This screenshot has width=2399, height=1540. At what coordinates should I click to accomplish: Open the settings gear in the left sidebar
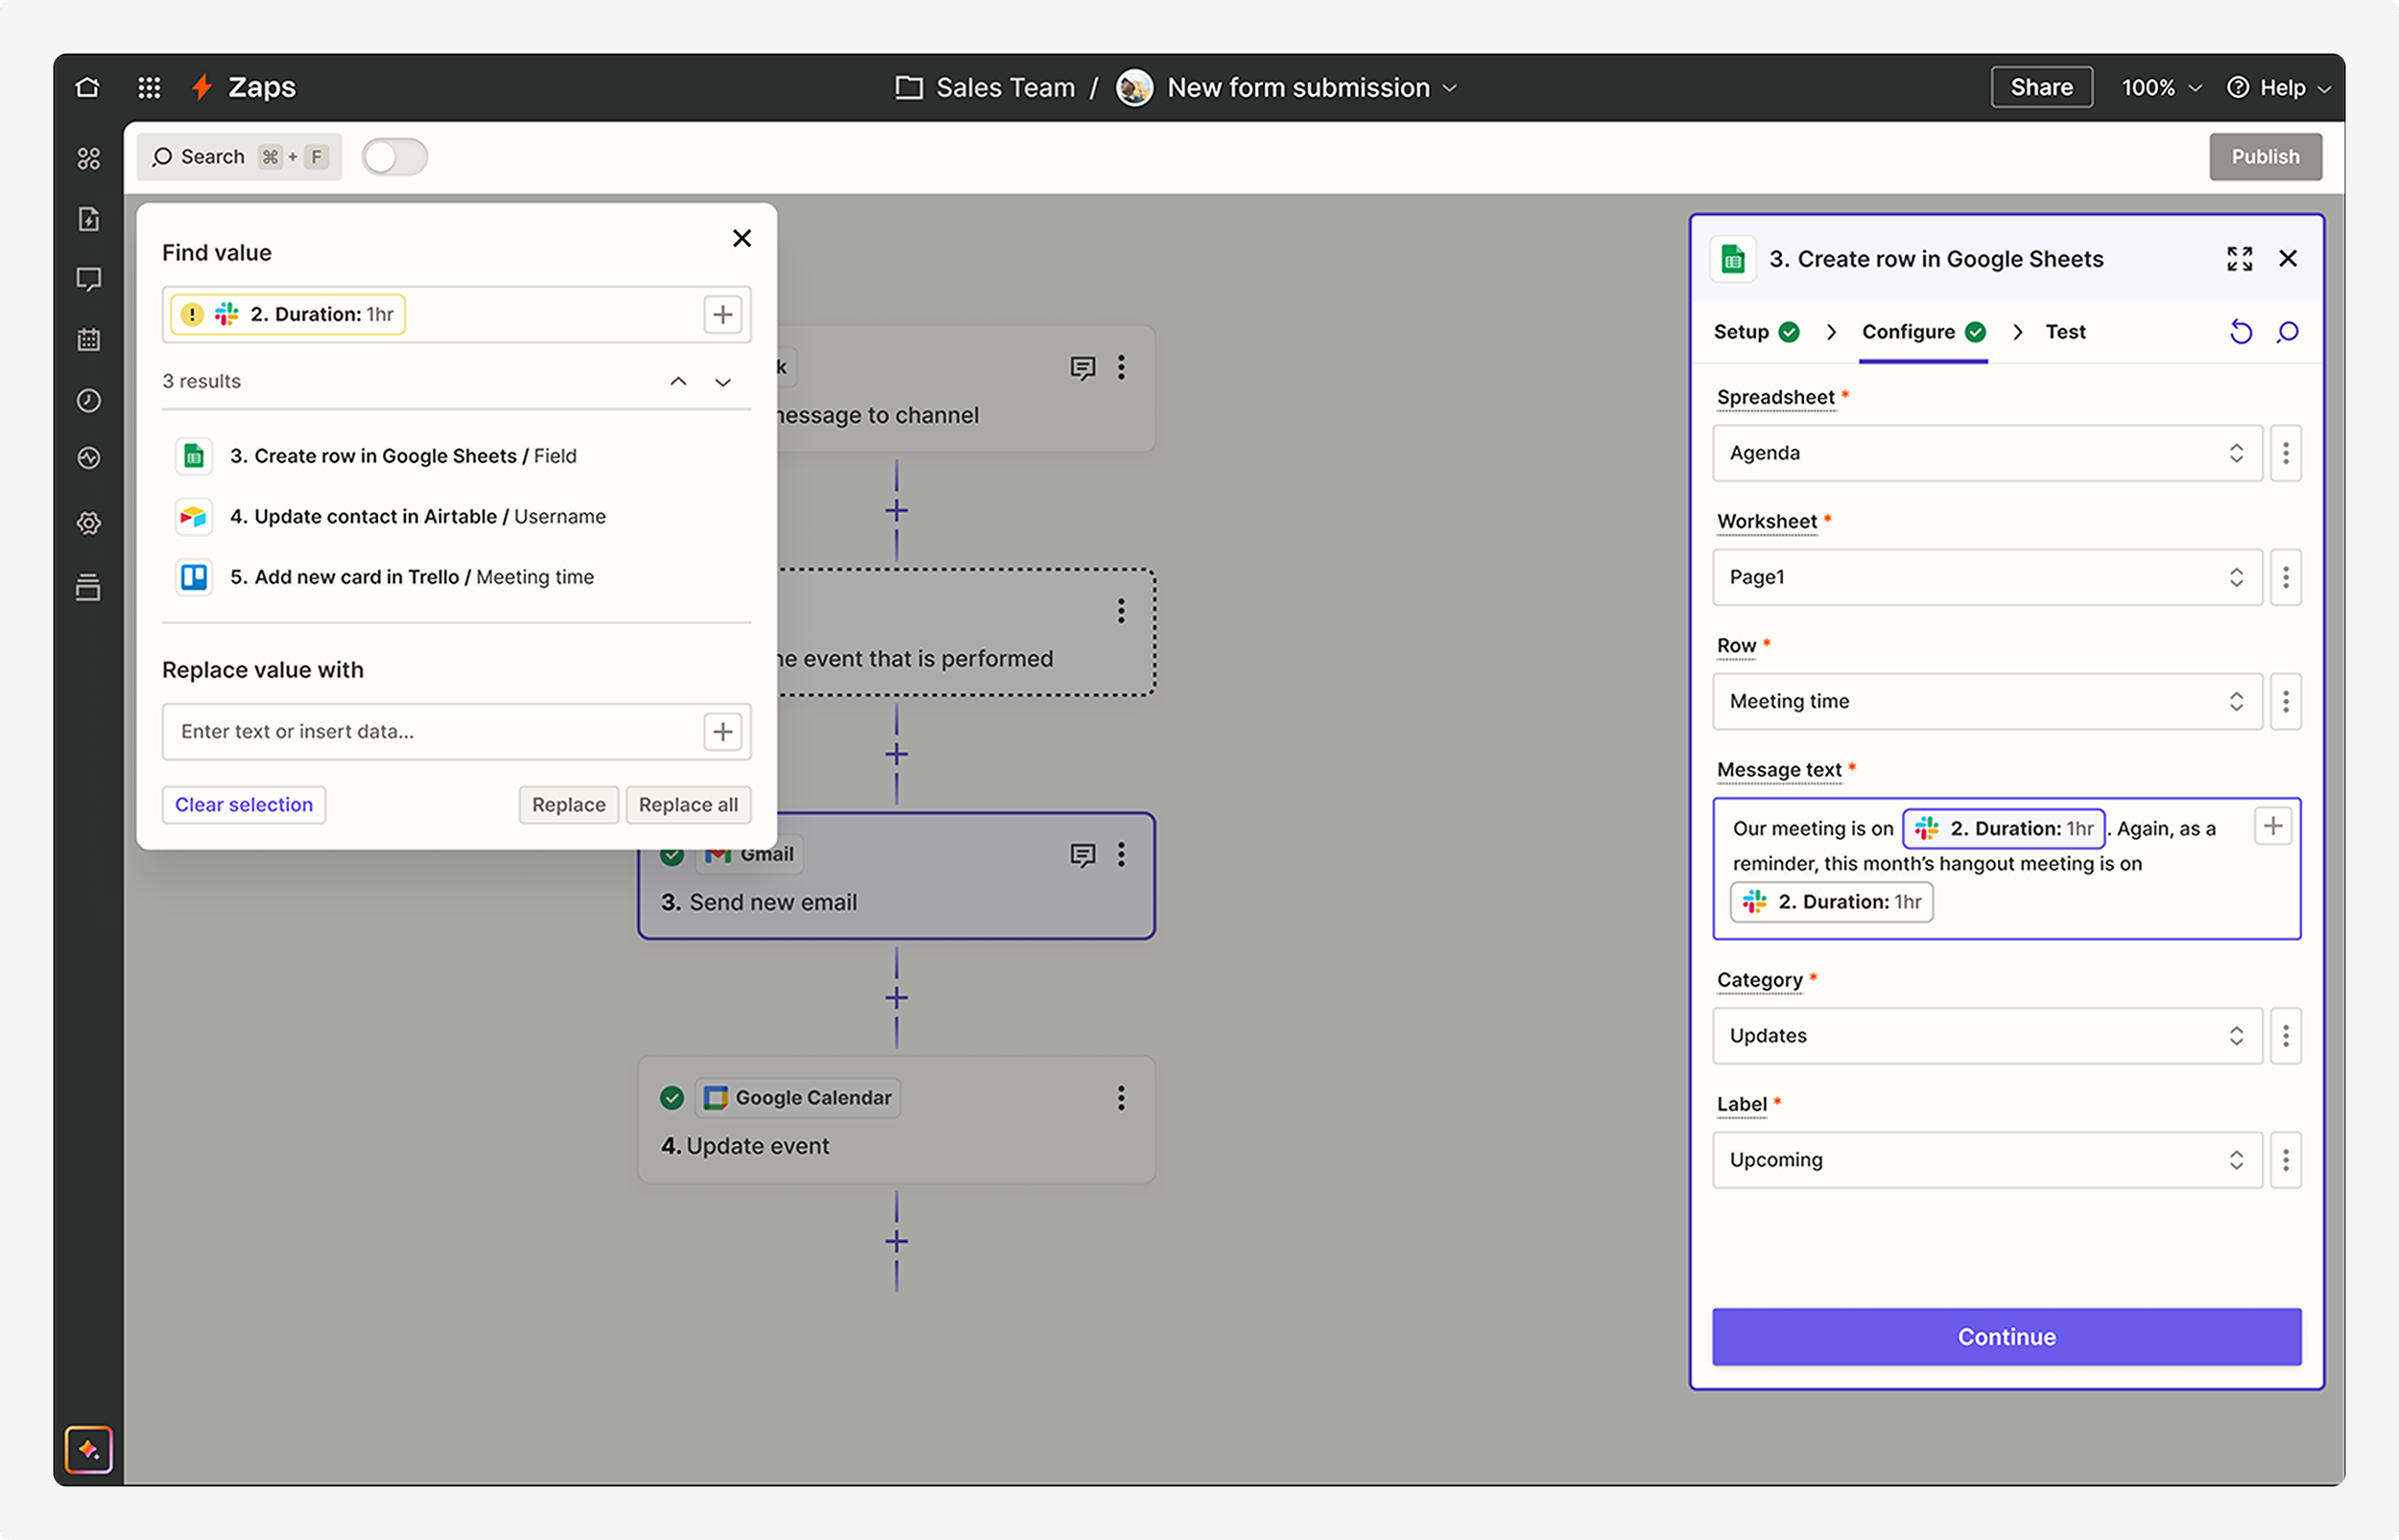pos(89,523)
